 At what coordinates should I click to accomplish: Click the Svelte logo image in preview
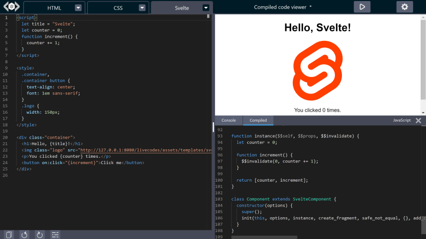317,70
